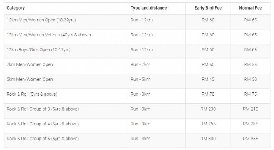Click the Early Bird Fee header
The height and width of the screenshot is (150, 274).
pos(208,8)
